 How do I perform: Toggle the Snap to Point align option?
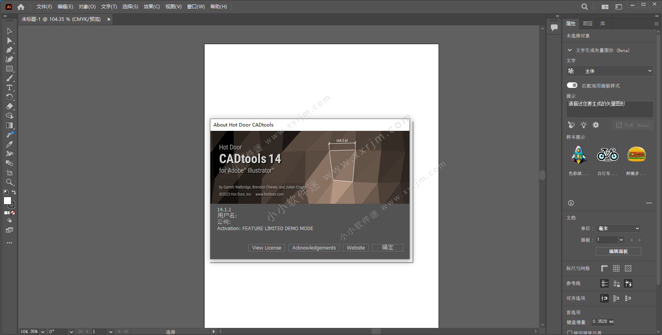tap(604, 298)
